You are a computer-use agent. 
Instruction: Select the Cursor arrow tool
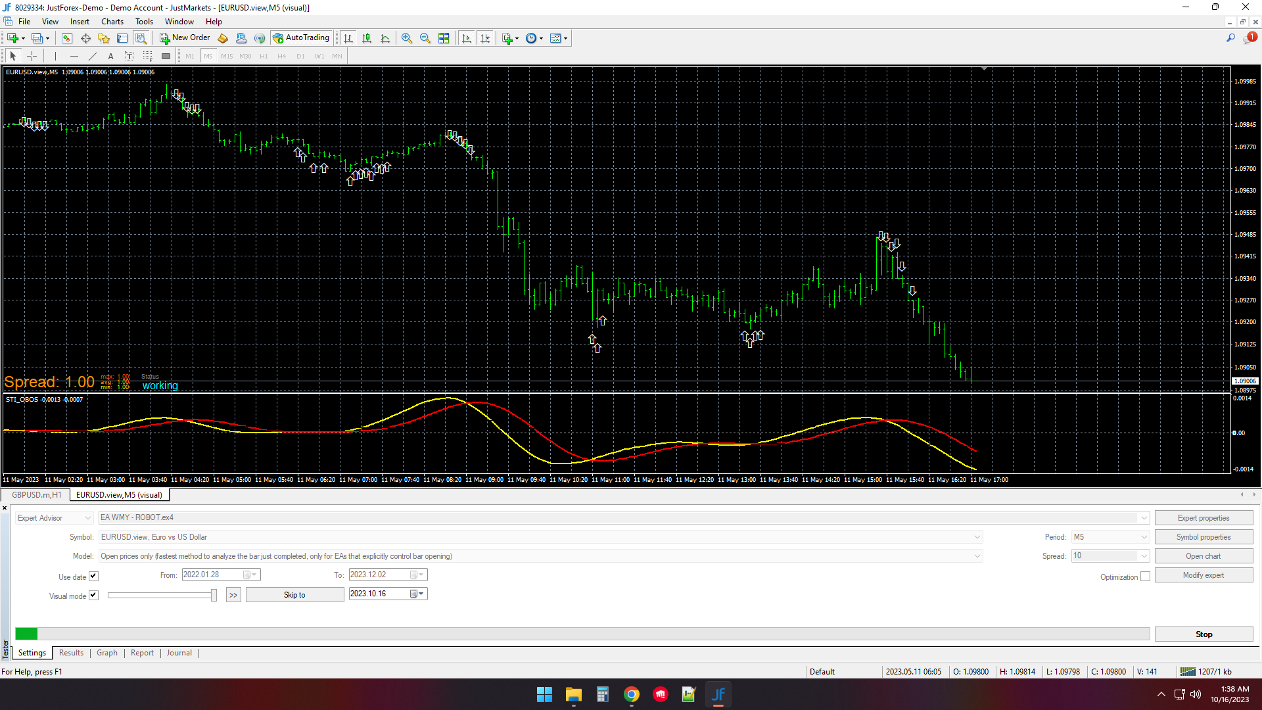(13, 56)
